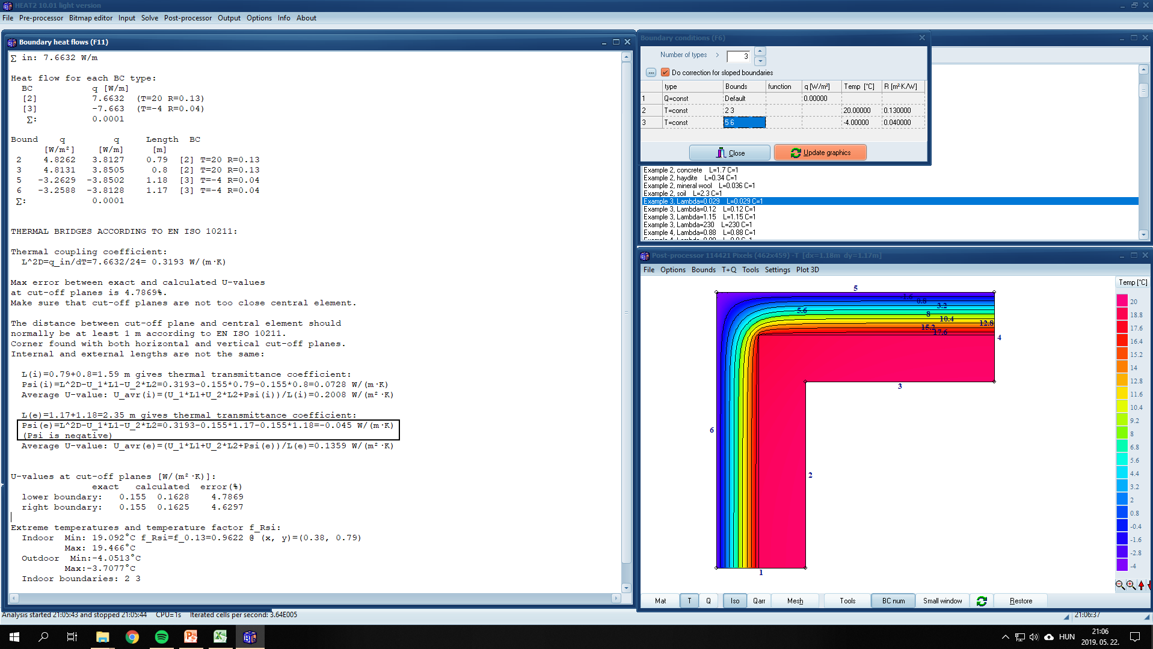The height and width of the screenshot is (649, 1153).
Task: Open main Post-processor menu
Action: point(188,18)
